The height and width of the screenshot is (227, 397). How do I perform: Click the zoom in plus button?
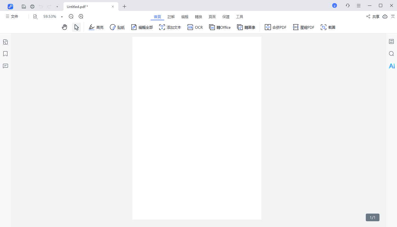tap(81, 16)
